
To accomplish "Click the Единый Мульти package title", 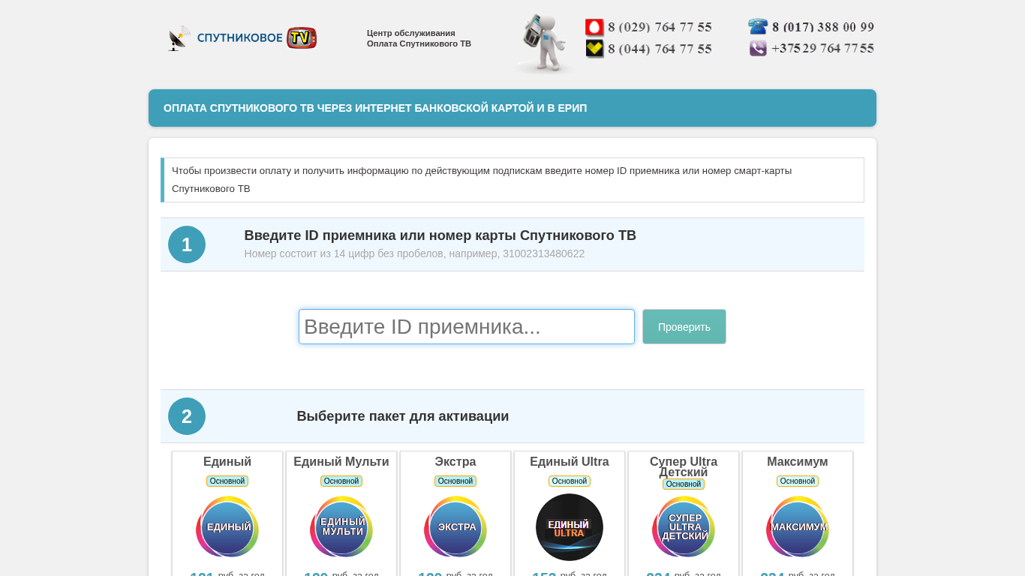I will click(341, 462).
